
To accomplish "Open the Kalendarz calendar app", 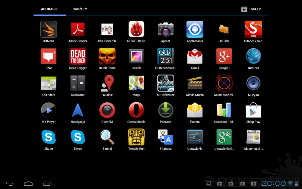I will pyautogui.click(x=49, y=83).
